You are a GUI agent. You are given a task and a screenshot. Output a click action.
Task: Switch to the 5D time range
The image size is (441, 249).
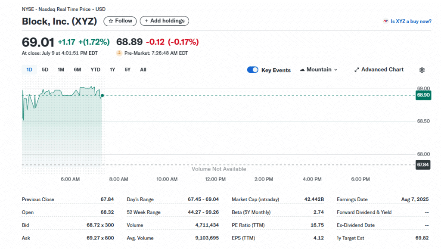45,69
